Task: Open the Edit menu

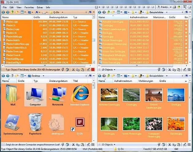Action: coord(11,7)
